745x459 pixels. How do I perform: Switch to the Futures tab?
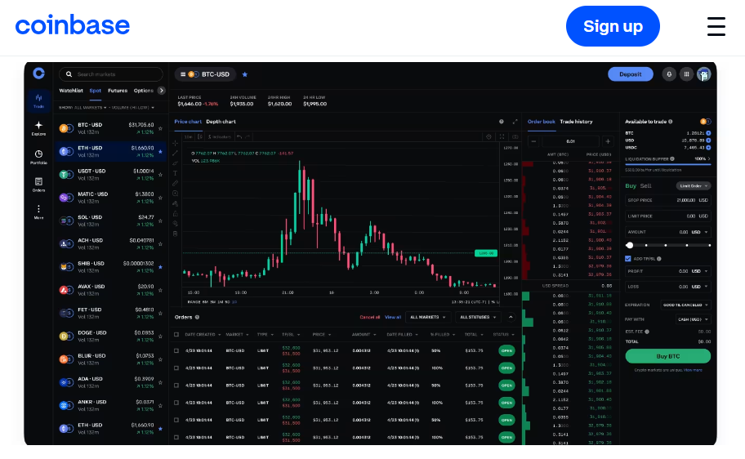pyautogui.click(x=118, y=91)
